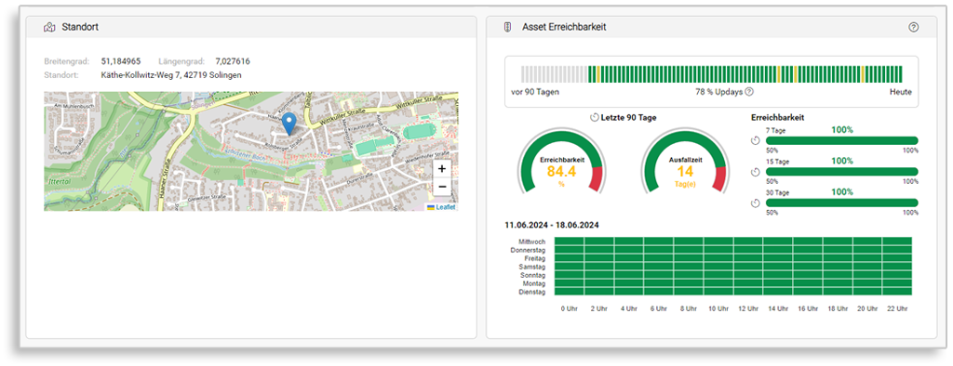Click the blue location pin on the map

point(290,124)
